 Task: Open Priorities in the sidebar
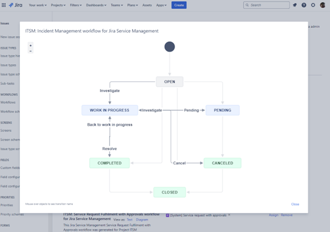tap(7, 205)
